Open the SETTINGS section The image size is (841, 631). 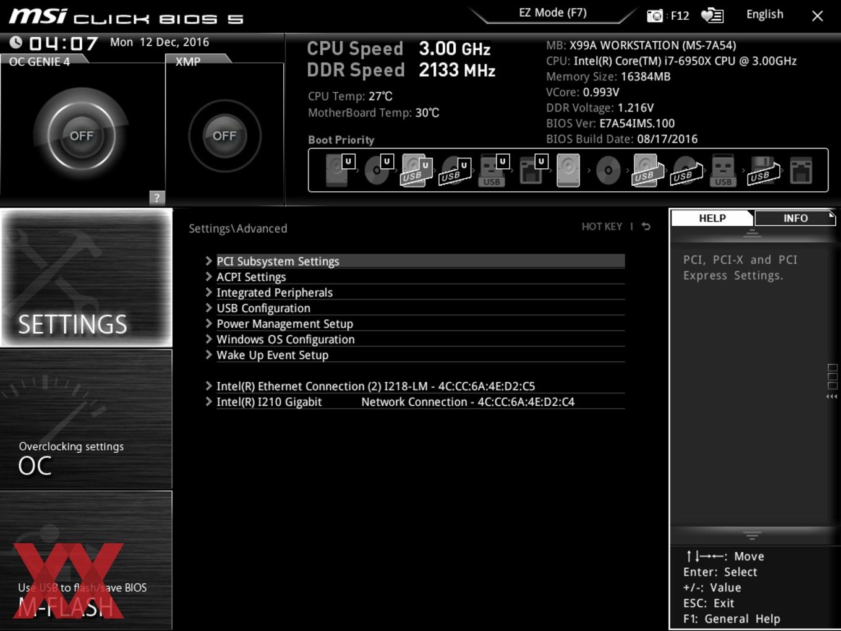pyautogui.click(x=86, y=278)
